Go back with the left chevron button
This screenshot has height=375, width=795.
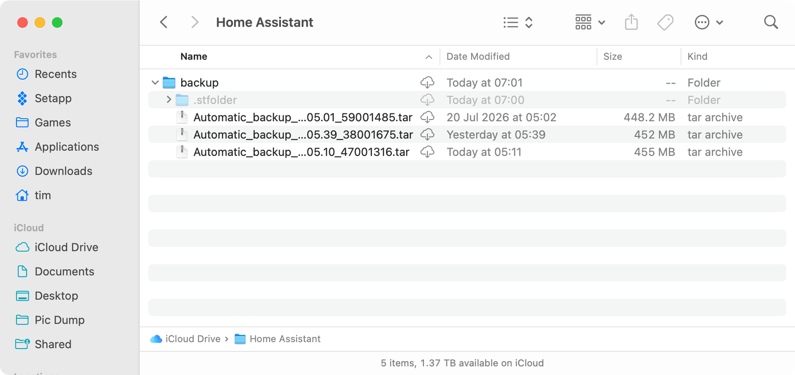pos(164,22)
